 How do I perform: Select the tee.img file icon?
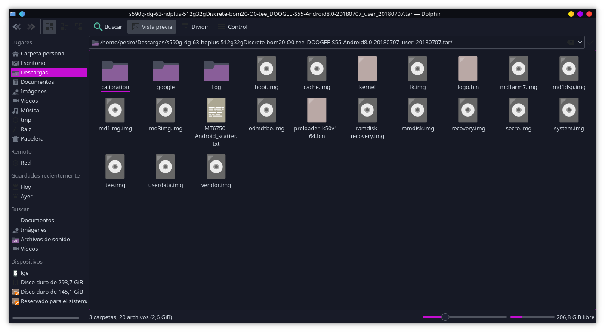click(x=115, y=167)
